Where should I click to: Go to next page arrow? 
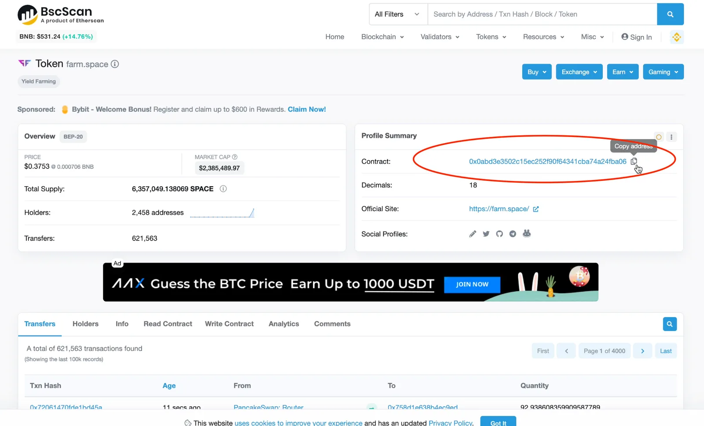[642, 351]
